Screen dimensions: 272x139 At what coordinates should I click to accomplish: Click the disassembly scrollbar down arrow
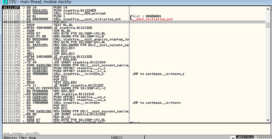point(268,120)
